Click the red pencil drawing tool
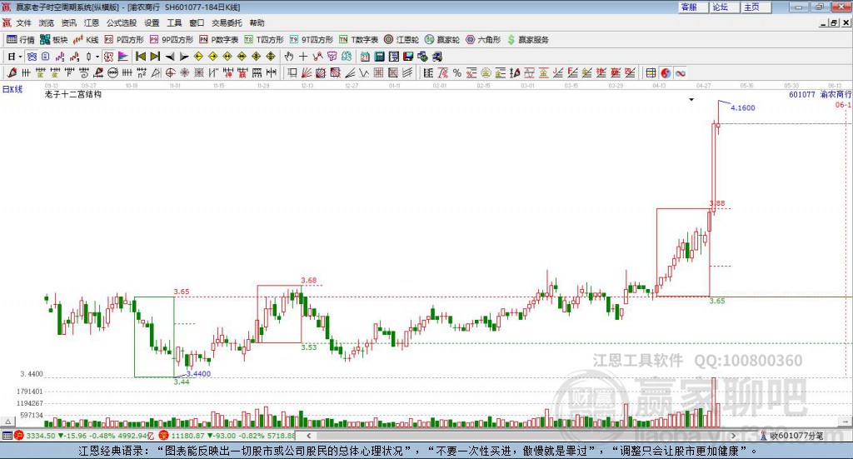Image resolution: width=853 pixels, height=459 pixels. click(x=12, y=72)
